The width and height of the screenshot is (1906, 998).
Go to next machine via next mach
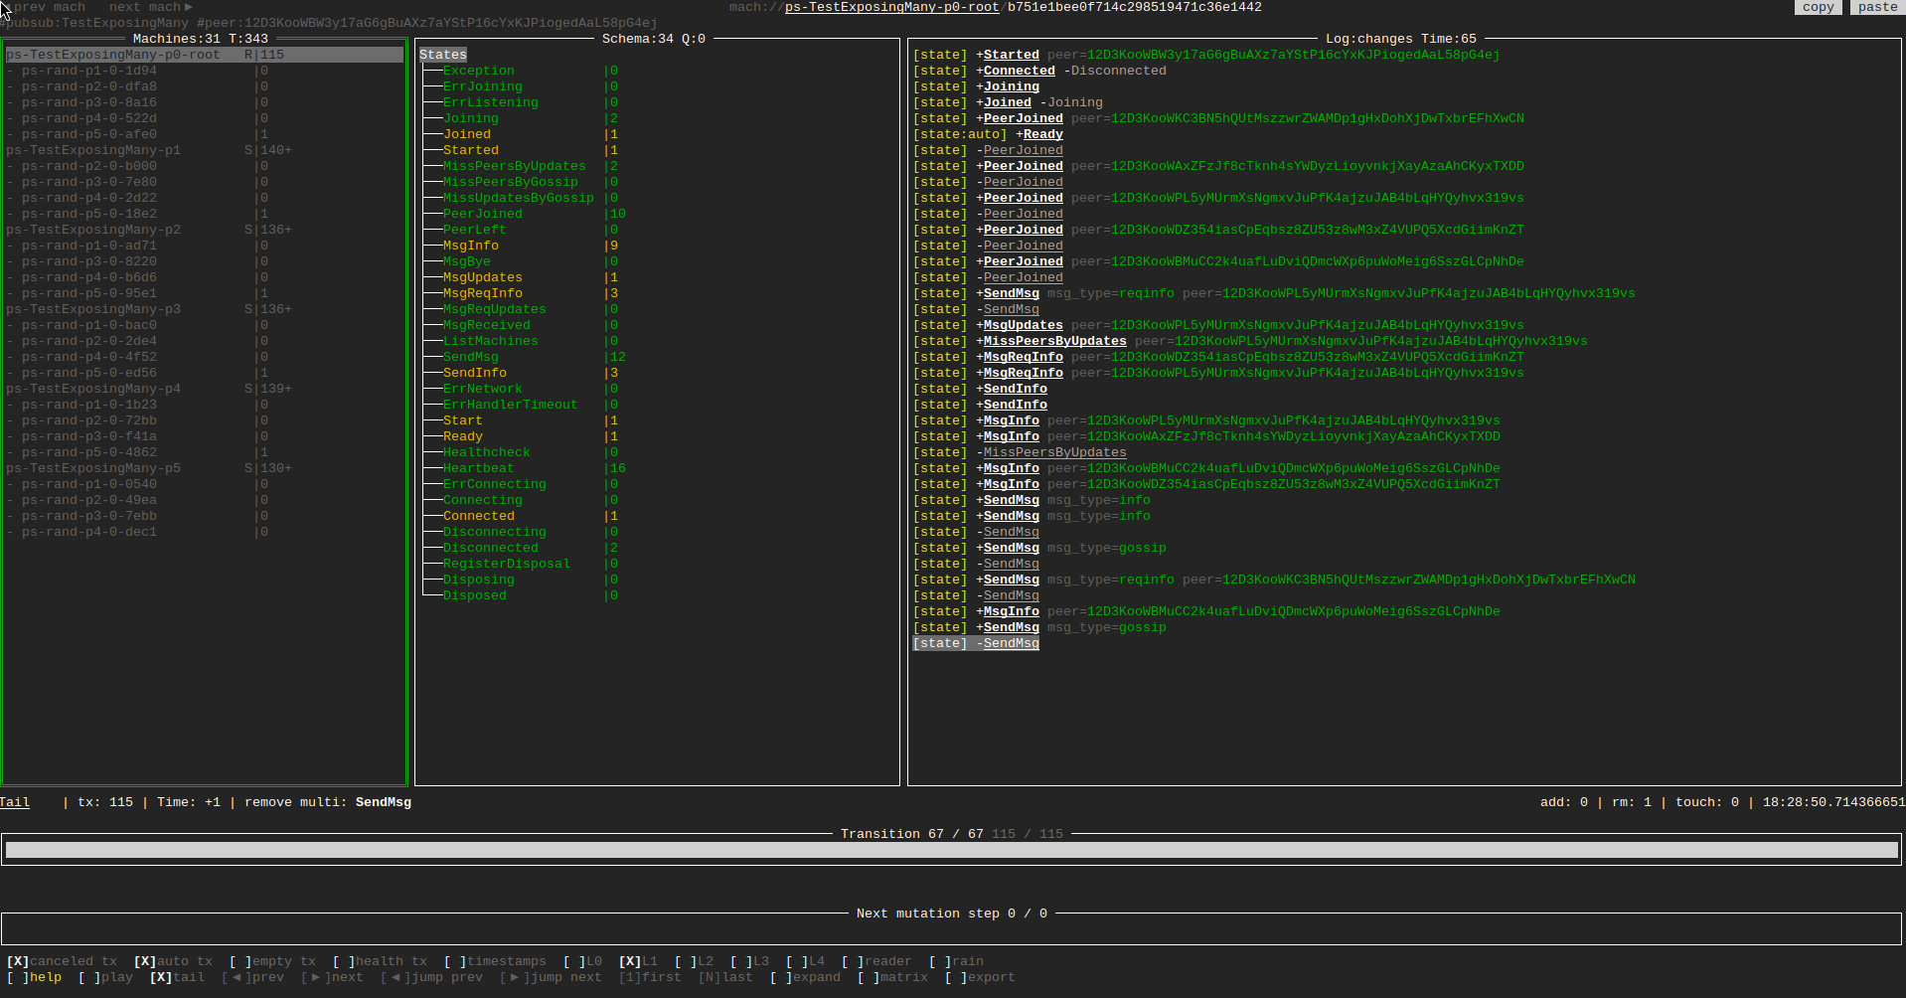point(149,7)
